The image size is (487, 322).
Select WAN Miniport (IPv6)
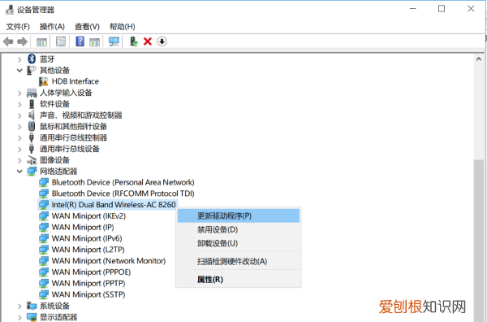[x=87, y=238]
